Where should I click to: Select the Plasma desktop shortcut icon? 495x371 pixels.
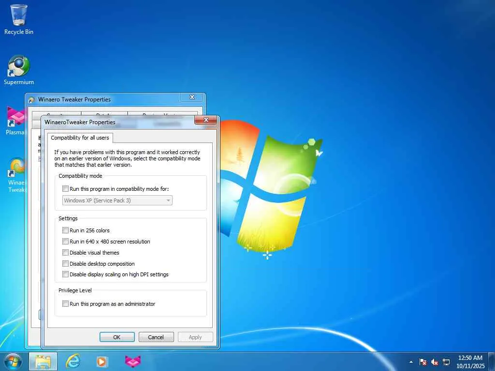pos(15,121)
